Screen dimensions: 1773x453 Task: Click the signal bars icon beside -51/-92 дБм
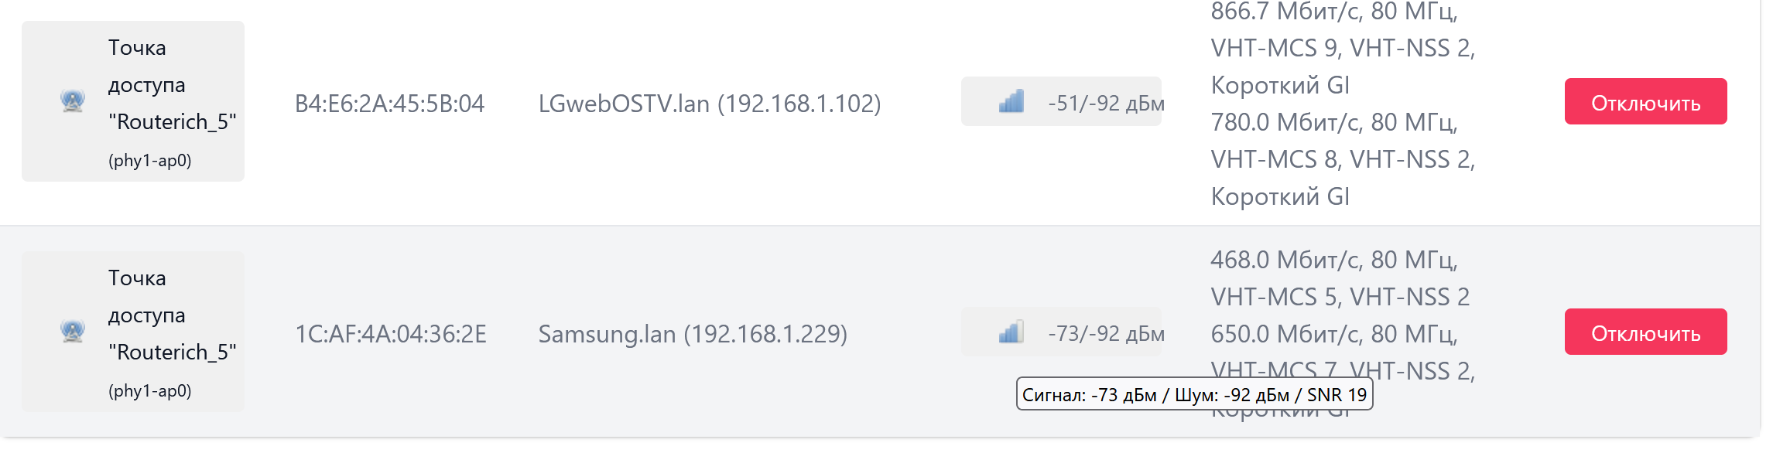pyautogui.click(x=1011, y=101)
